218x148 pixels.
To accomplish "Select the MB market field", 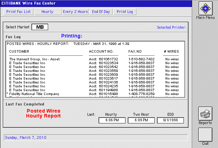I will (40, 27).
